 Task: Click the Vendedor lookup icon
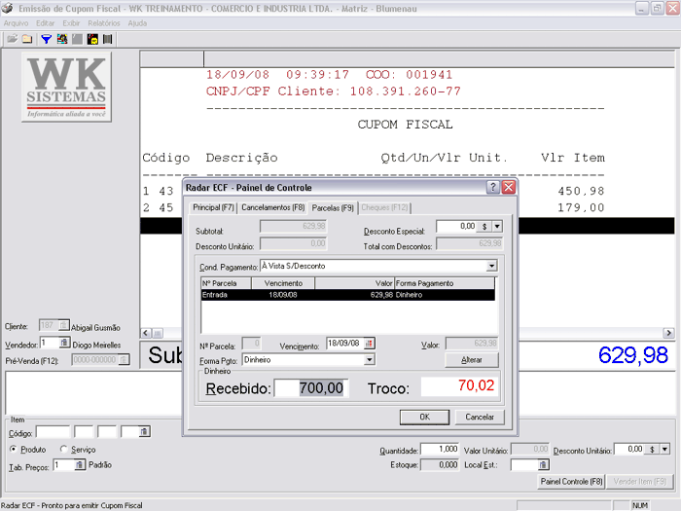(64, 343)
